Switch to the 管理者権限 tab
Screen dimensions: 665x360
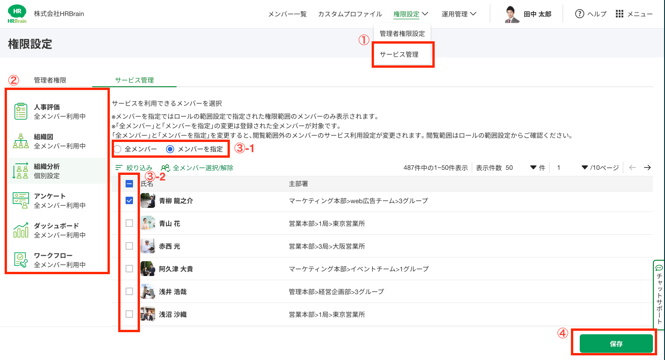[50, 80]
